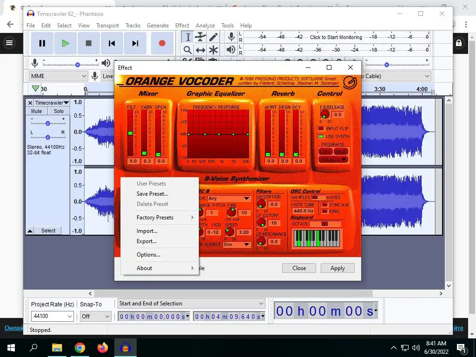The height and width of the screenshot is (357, 476).
Task: Select the Time Shift tool
Action: [200, 50]
